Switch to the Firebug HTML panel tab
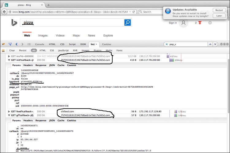The width and height of the screenshot is (230, 153). (52, 44)
